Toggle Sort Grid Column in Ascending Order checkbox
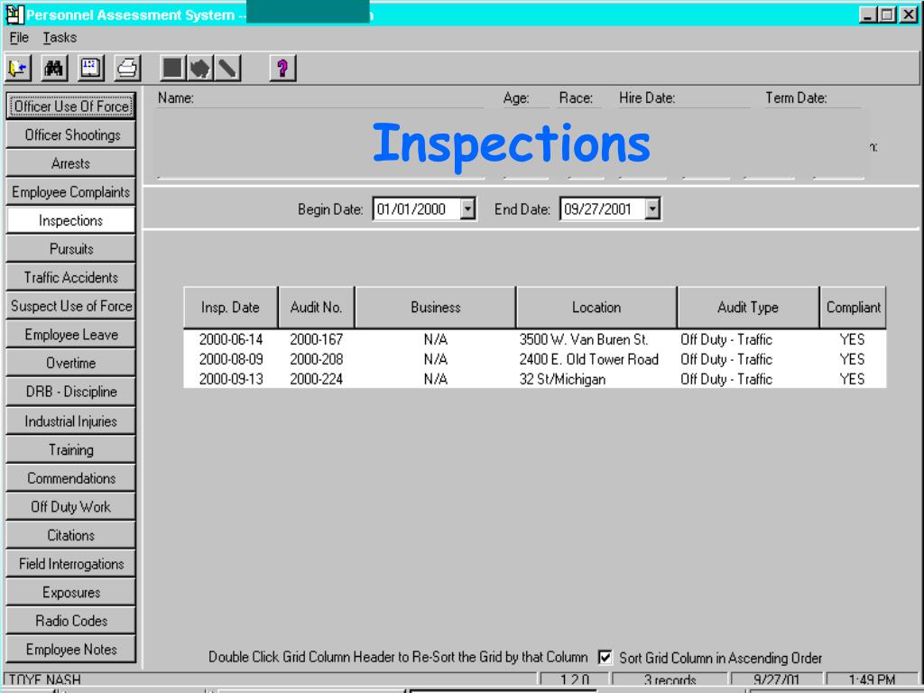The image size is (924, 693). point(605,657)
